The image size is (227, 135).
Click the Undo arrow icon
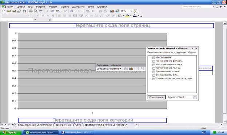pyautogui.click(x=72, y=11)
